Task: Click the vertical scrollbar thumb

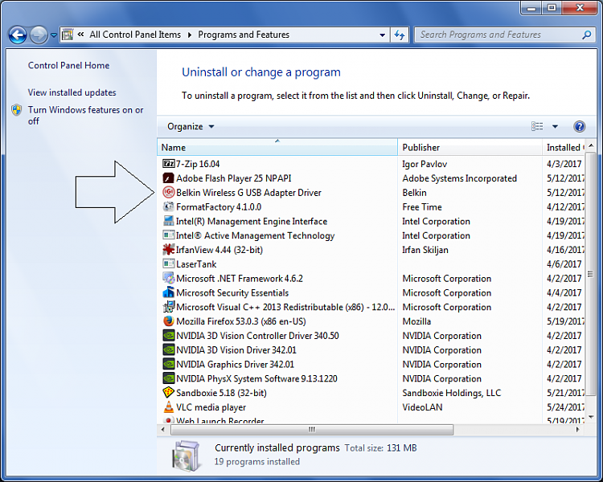Action: coord(590,274)
